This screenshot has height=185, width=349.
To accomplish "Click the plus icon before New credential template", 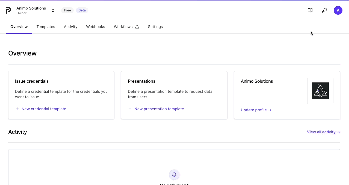I will (17, 109).
